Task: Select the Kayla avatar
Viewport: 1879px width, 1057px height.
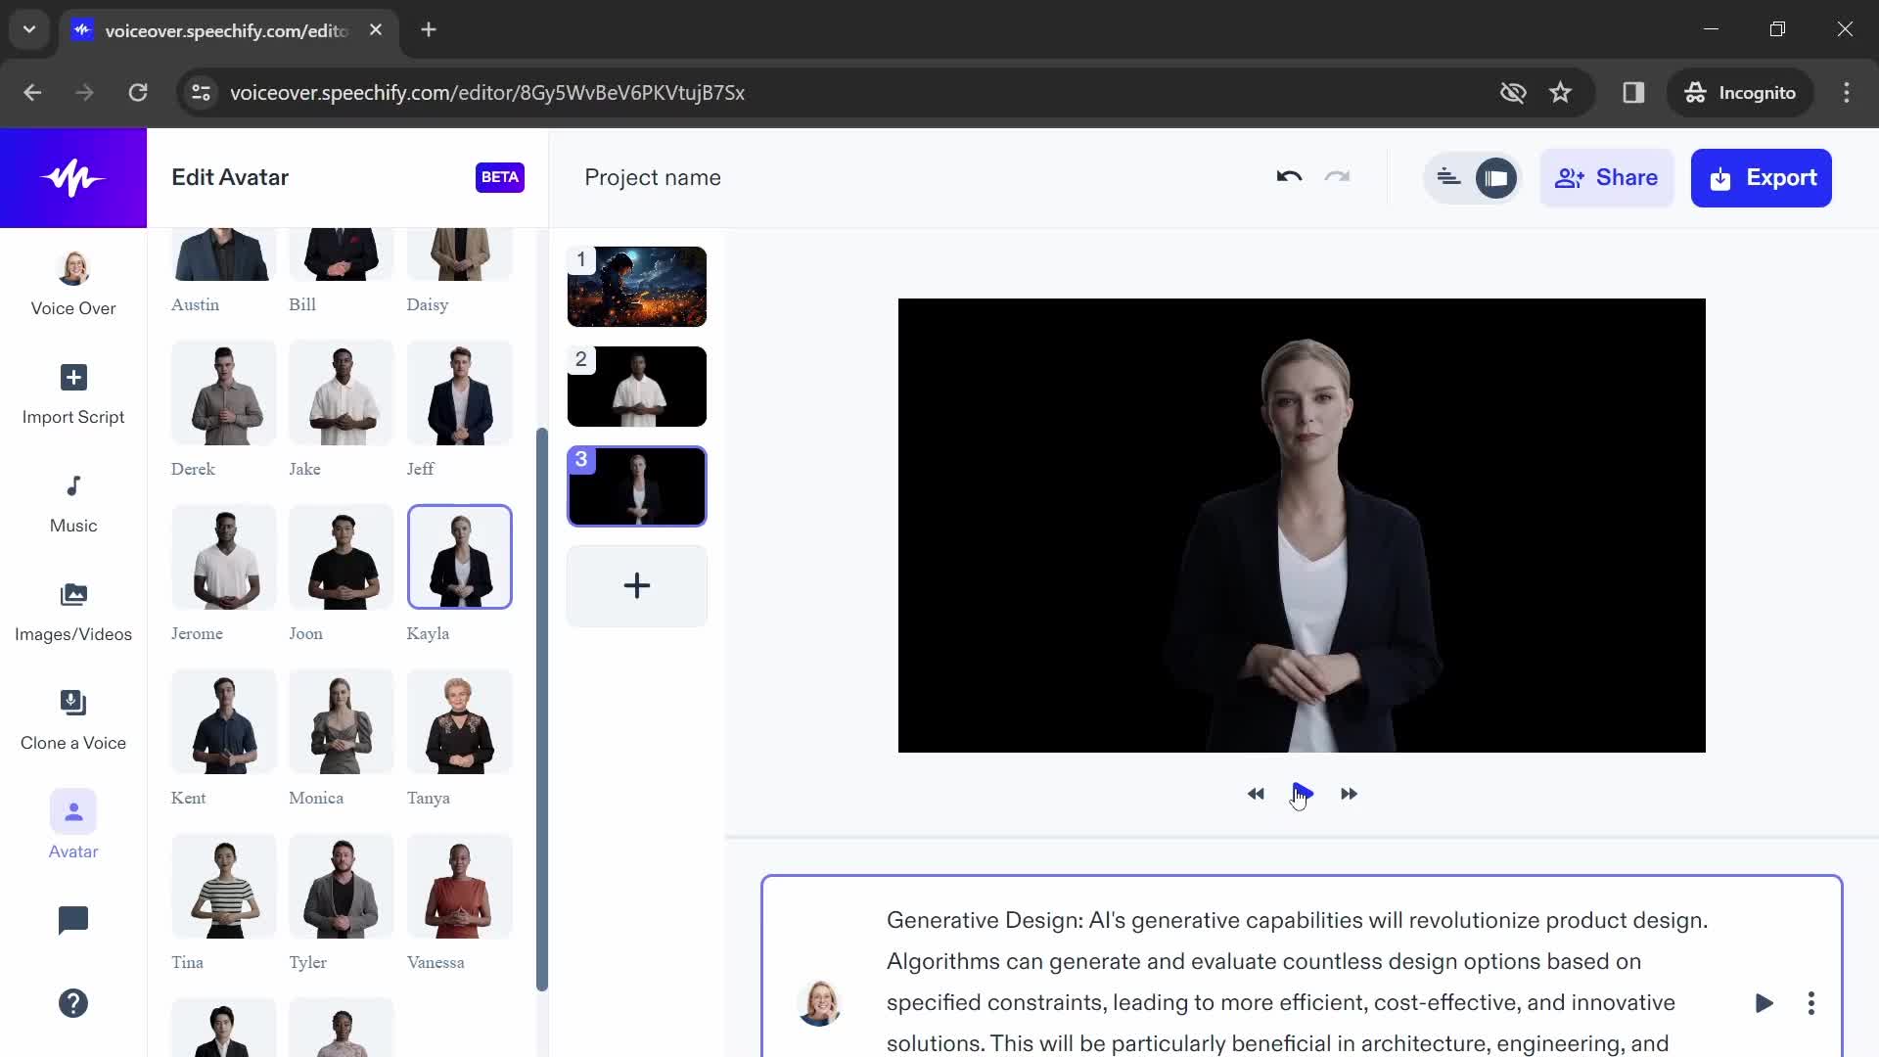Action: pyautogui.click(x=461, y=556)
